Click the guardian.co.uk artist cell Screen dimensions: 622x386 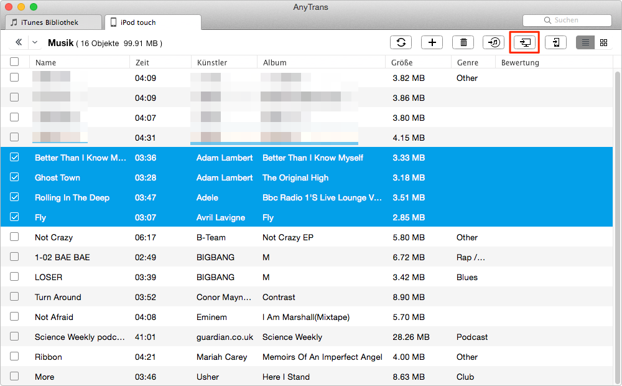coord(225,337)
